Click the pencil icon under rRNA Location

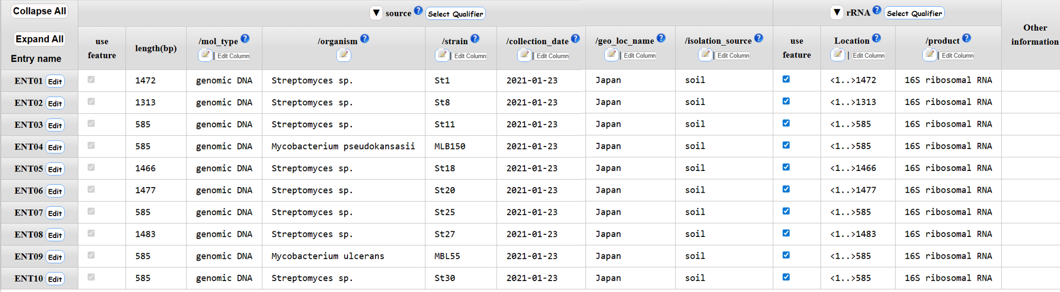point(837,55)
